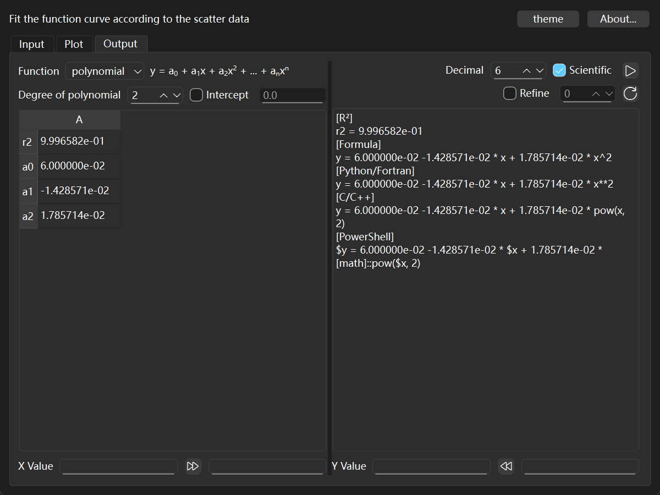Click the [Formula] heading in output text
The width and height of the screenshot is (660, 495).
click(358, 145)
